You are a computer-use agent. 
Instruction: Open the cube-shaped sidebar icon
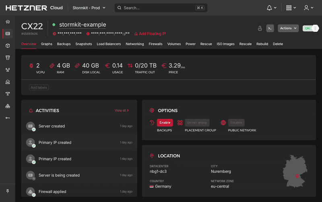coord(8,46)
